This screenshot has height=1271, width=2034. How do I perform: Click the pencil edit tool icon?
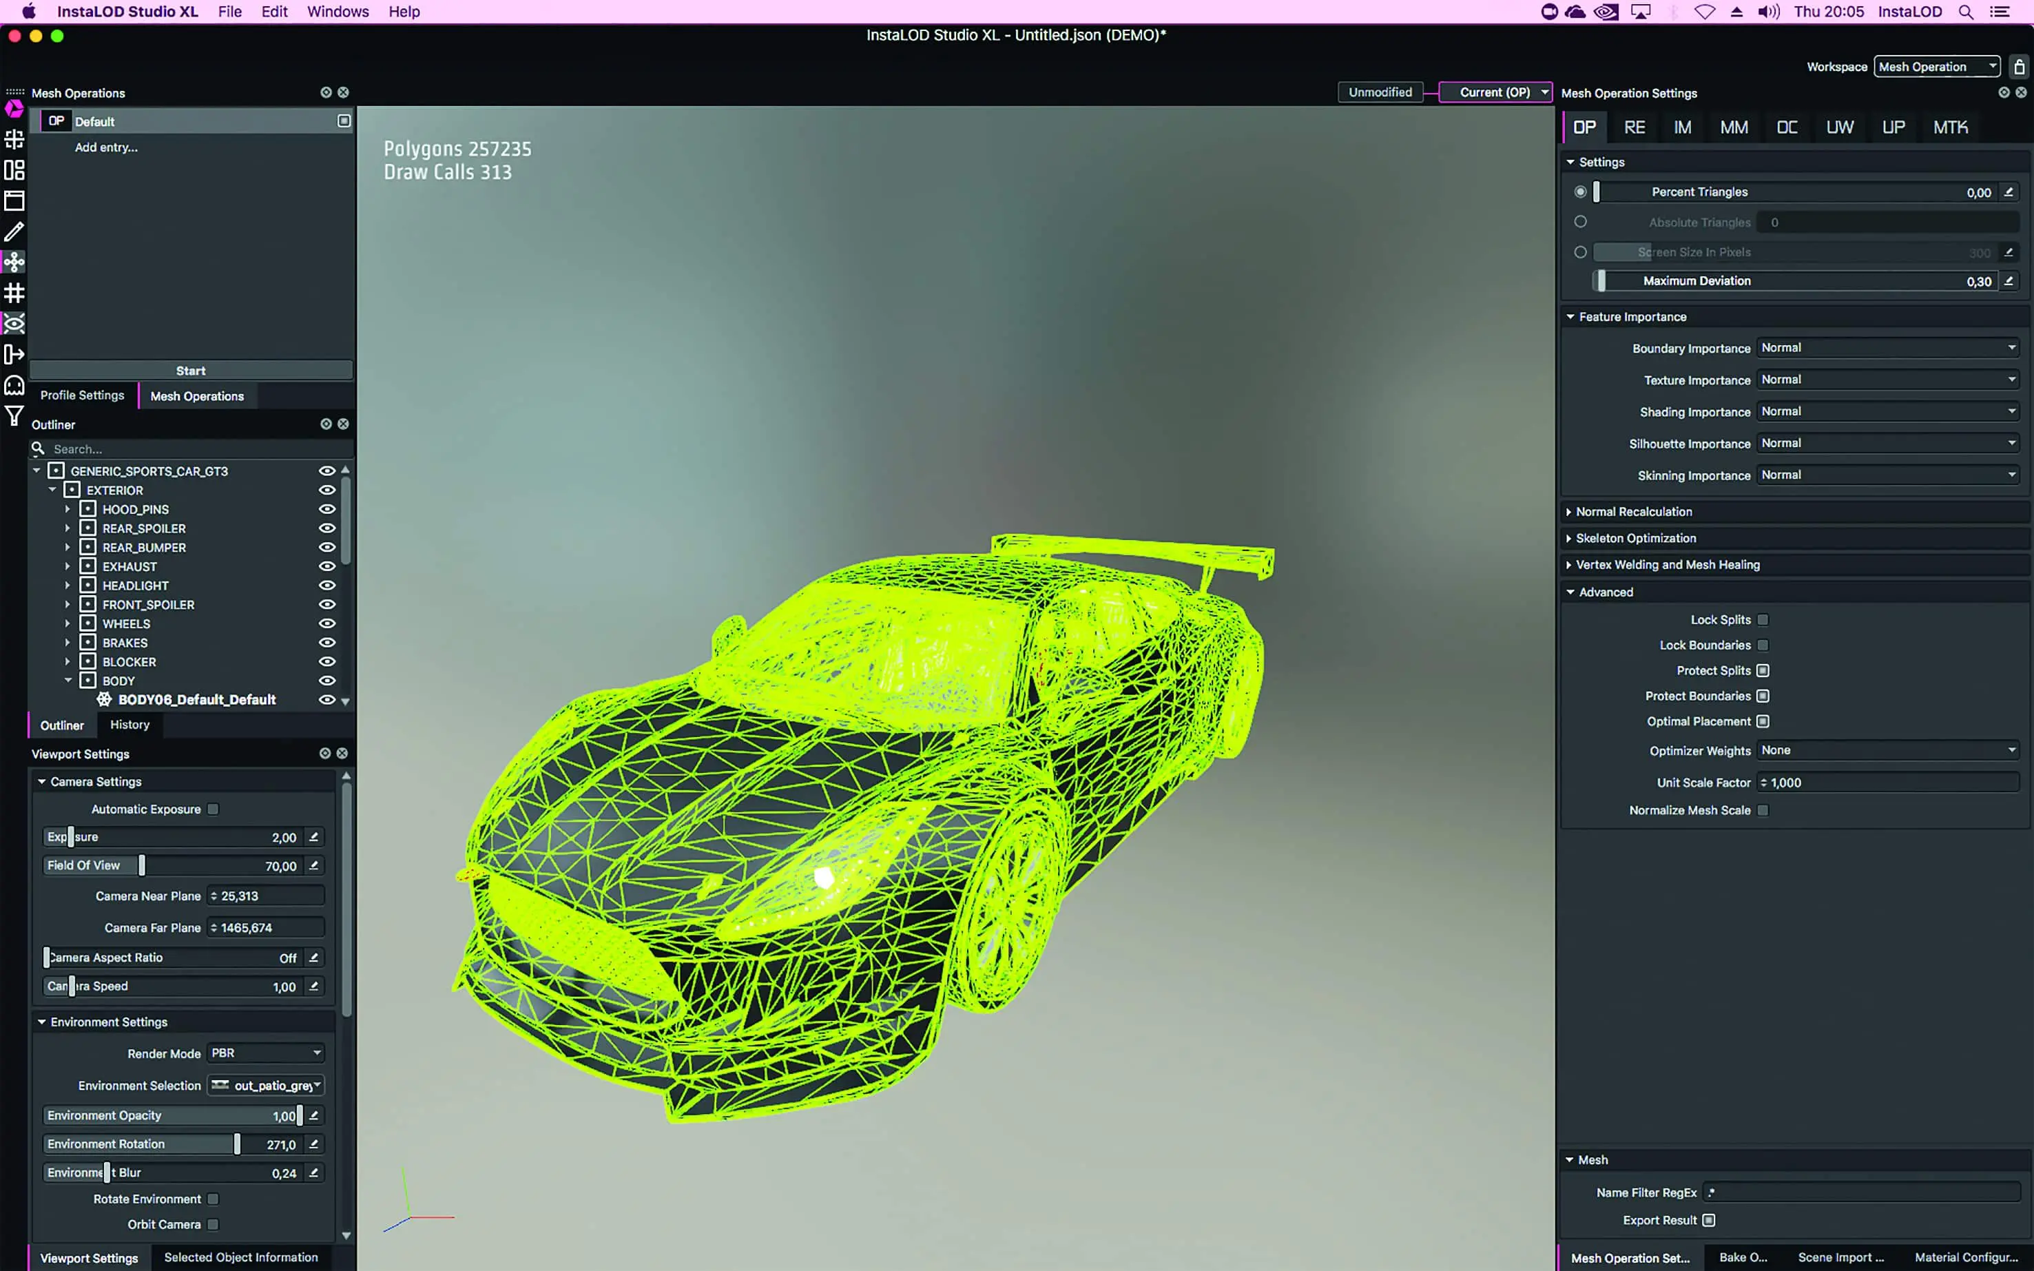(14, 231)
